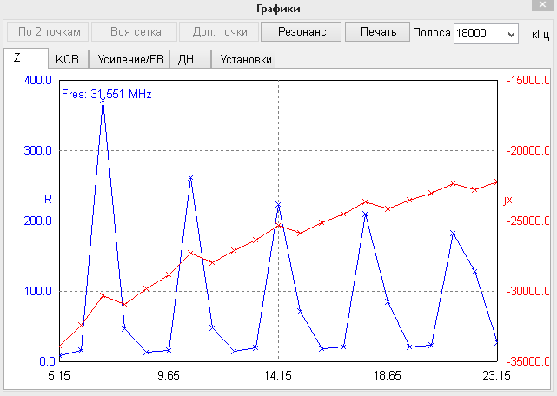Viewport: 557px width, 396px height.
Task: Close the Графики window
Action: coord(543,9)
